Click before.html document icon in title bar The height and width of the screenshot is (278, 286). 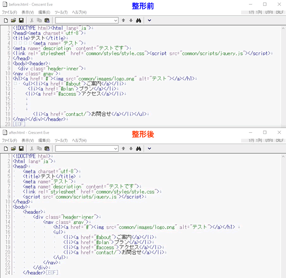5,4
